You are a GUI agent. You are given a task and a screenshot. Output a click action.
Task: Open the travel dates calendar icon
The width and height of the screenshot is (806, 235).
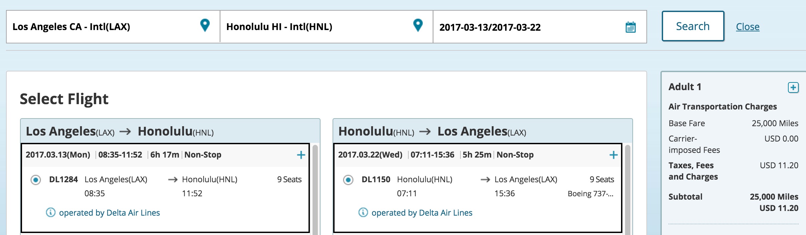(x=630, y=27)
